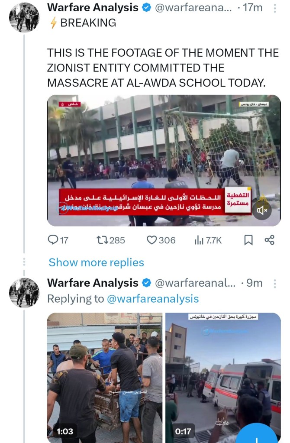290x443 pixels.
Task: Share the tweet using the share icon
Action: click(269, 240)
